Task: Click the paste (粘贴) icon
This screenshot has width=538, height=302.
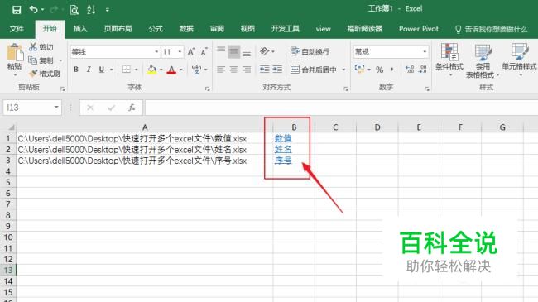Action: 15,52
